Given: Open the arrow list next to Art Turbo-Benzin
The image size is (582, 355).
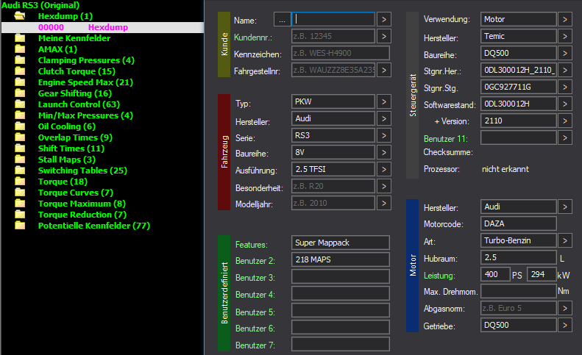Looking at the screenshot, I should click(564, 241).
